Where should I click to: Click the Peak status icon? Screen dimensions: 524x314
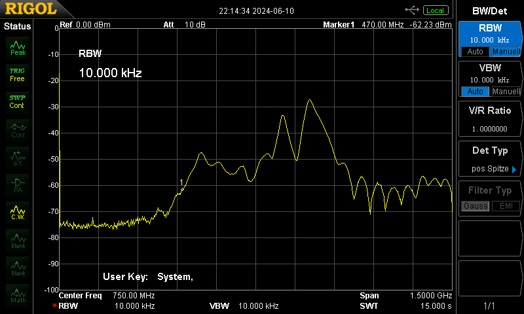point(18,48)
